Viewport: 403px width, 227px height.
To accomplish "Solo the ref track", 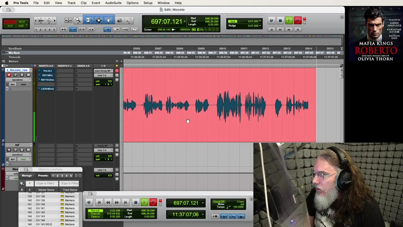I will click(x=22, y=150).
